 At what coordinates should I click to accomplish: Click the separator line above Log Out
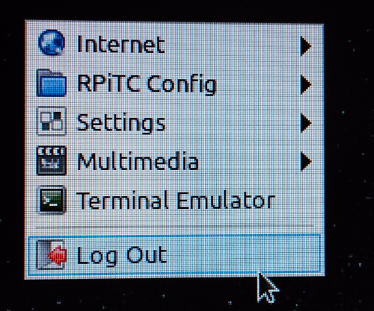(x=174, y=227)
